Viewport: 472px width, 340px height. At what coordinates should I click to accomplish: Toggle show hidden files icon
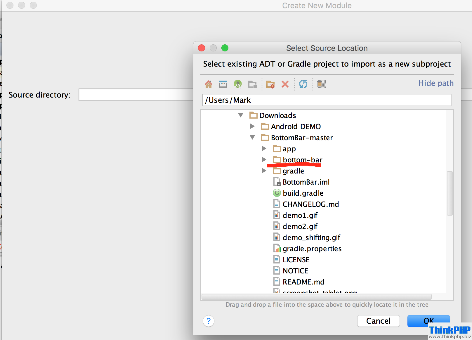[321, 84]
